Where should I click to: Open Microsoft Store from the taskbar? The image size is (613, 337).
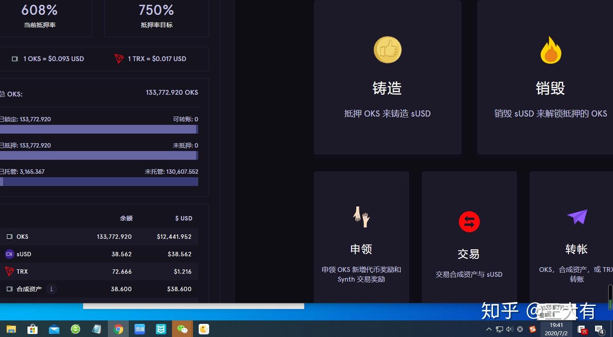(x=32, y=329)
